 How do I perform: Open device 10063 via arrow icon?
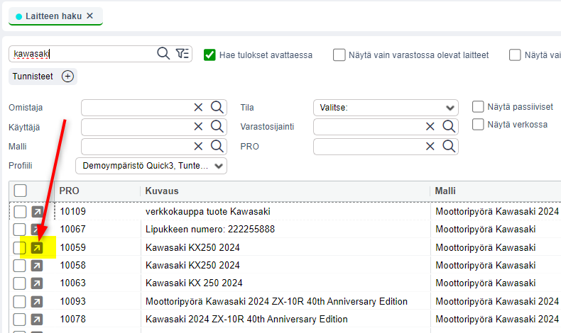(x=37, y=283)
